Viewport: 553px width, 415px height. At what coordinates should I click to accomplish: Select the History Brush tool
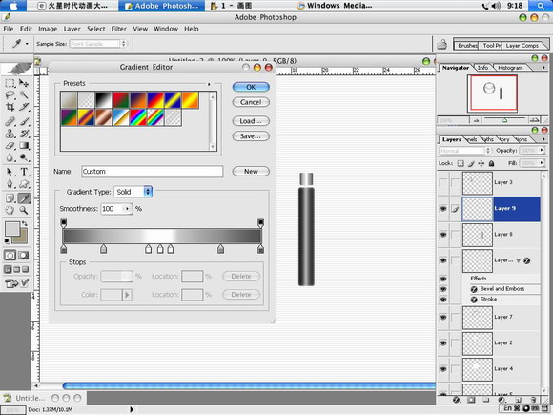pos(24,134)
